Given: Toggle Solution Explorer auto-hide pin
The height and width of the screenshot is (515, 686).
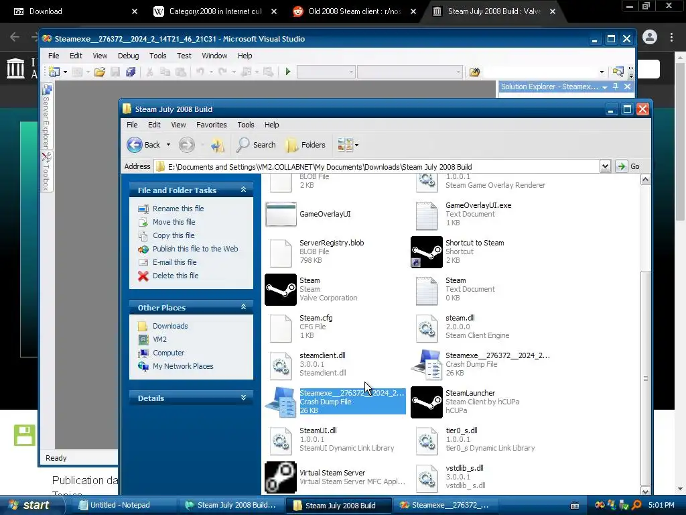Looking at the screenshot, I should click(616, 87).
